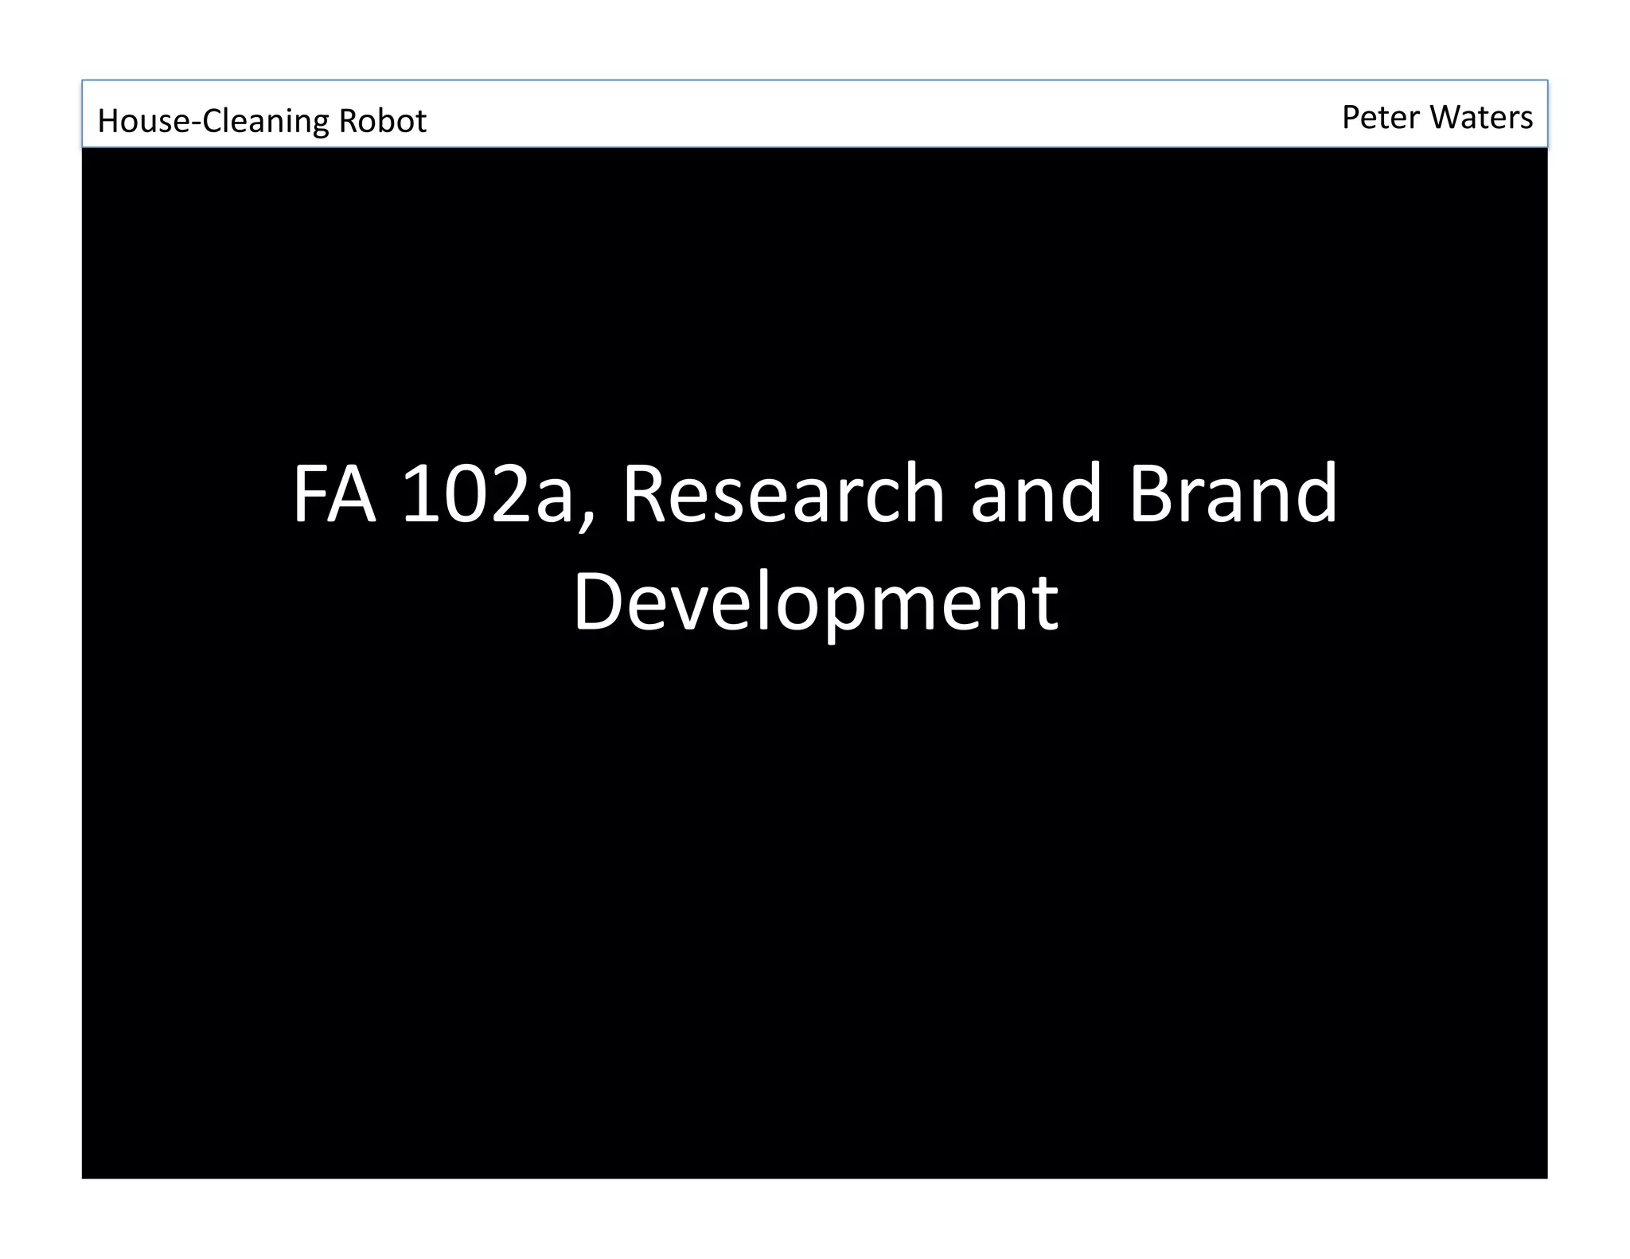Click the black area below Development
The height and width of the screenshot is (1259, 1630).
click(815, 875)
